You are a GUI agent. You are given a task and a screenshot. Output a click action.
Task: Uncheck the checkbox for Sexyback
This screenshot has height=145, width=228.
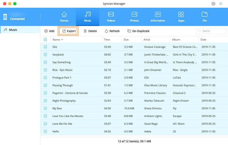point(45,54)
